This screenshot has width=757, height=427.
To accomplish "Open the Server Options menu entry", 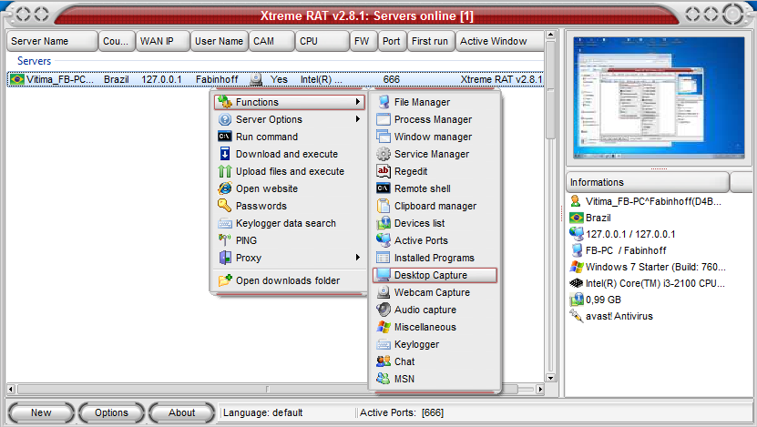I will coord(290,119).
